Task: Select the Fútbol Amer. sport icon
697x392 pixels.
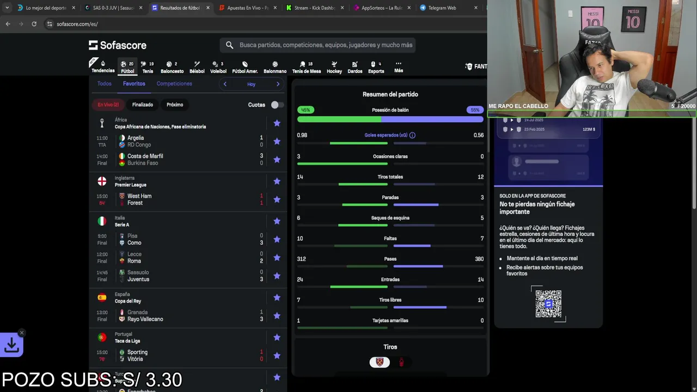Action: coord(245,66)
